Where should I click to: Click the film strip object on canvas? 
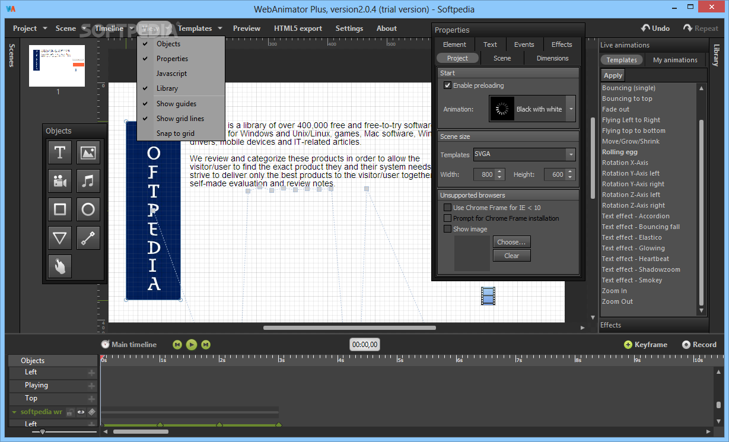click(x=488, y=295)
